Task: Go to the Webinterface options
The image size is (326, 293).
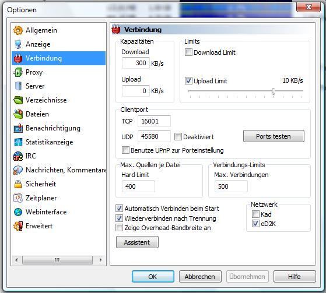Action: tap(59, 212)
